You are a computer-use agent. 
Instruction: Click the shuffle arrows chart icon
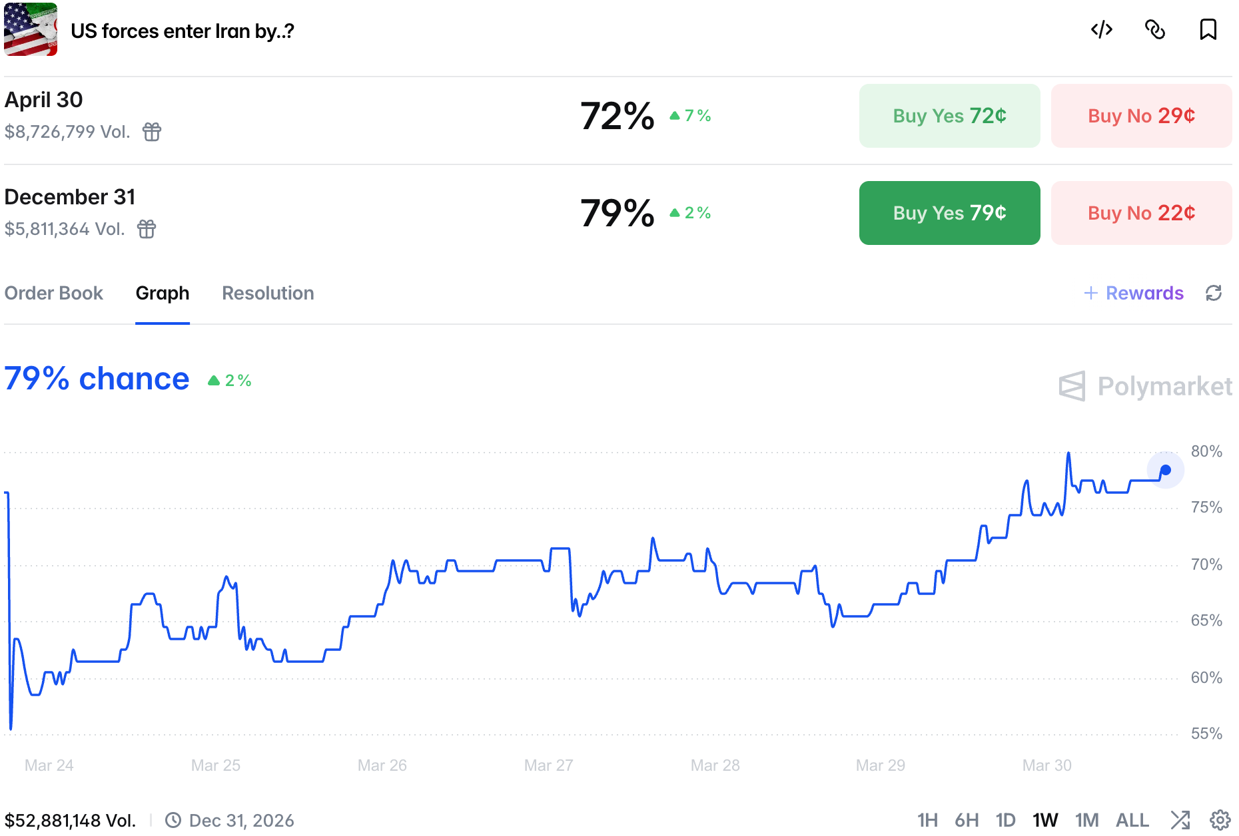[x=1180, y=820]
